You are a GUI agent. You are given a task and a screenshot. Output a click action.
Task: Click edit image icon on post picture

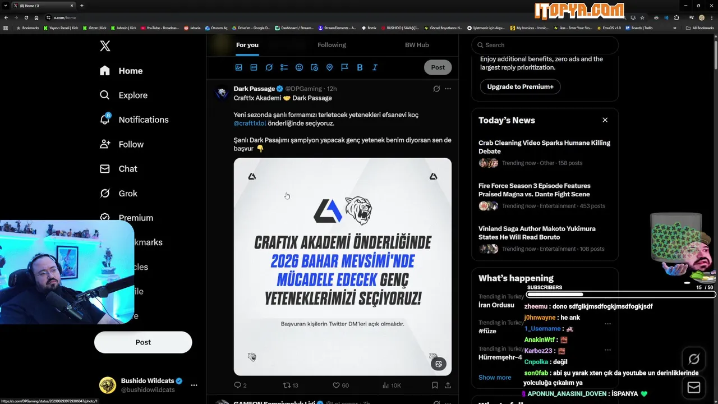click(439, 364)
